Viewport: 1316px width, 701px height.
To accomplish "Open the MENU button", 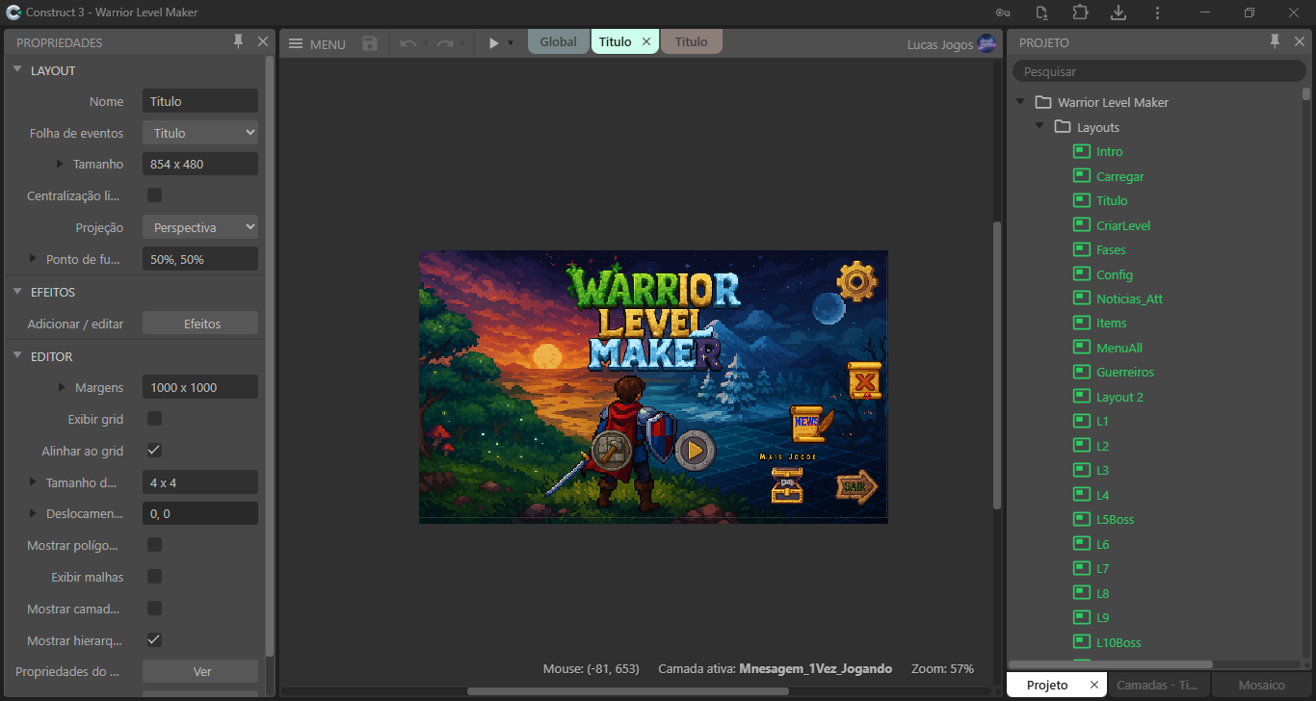I will click(x=317, y=43).
